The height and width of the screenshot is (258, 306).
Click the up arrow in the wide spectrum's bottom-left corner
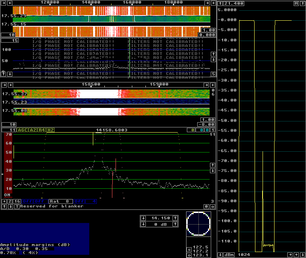[x=4, y=74]
